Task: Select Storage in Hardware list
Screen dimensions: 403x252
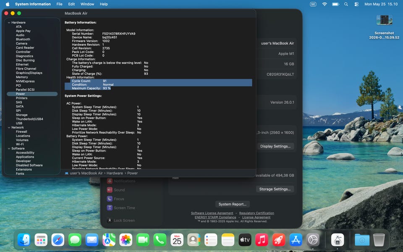Action: coord(21,115)
